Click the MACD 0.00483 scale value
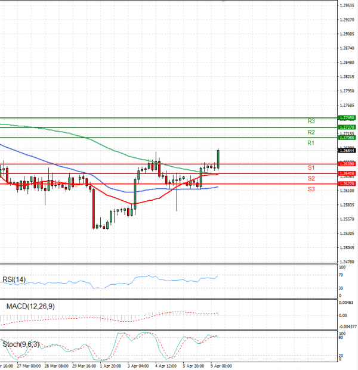This screenshot has height=370, width=358. click(x=346, y=303)
